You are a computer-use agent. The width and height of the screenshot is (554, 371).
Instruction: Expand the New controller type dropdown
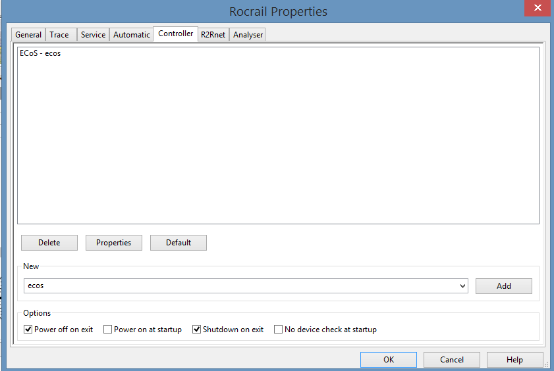click(463, 286)
